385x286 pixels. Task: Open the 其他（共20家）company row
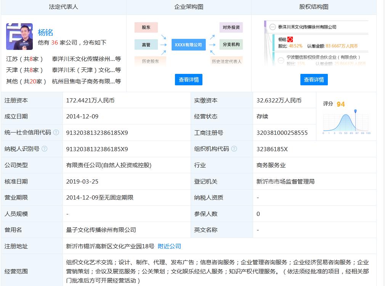click(64, 81)
